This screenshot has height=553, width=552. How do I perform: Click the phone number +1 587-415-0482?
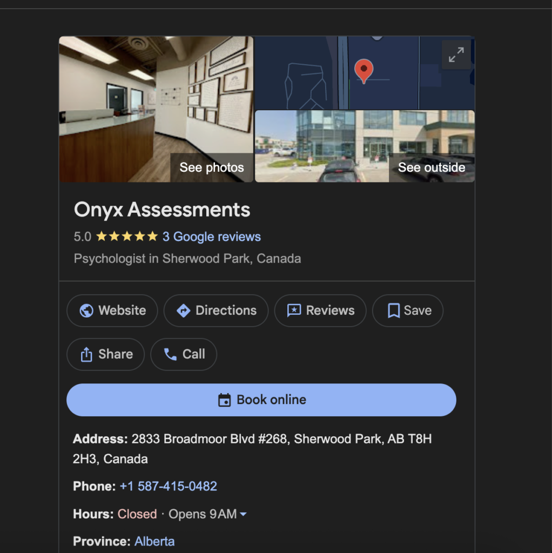pos(168,486)
